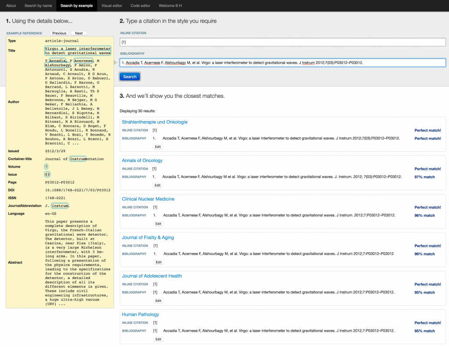This screenshot has width=449, height=347.
Task: Click the '96% match' label for Clinical Nuclear Medicine
Action: click(x=424, y=215)
